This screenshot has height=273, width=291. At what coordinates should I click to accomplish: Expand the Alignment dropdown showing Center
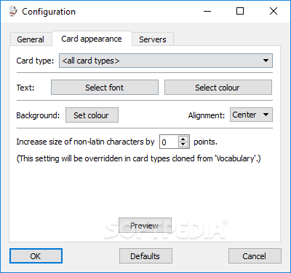pos(251,115)
